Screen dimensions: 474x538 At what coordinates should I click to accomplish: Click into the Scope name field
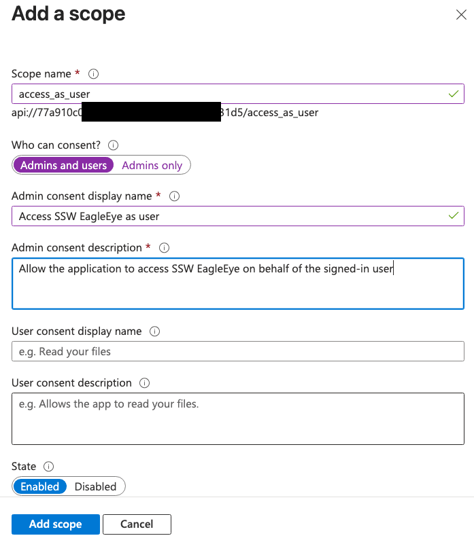pyautogui.click(x=224, y=94)
